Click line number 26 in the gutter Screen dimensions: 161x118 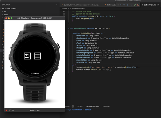click(x=64, y=14)
